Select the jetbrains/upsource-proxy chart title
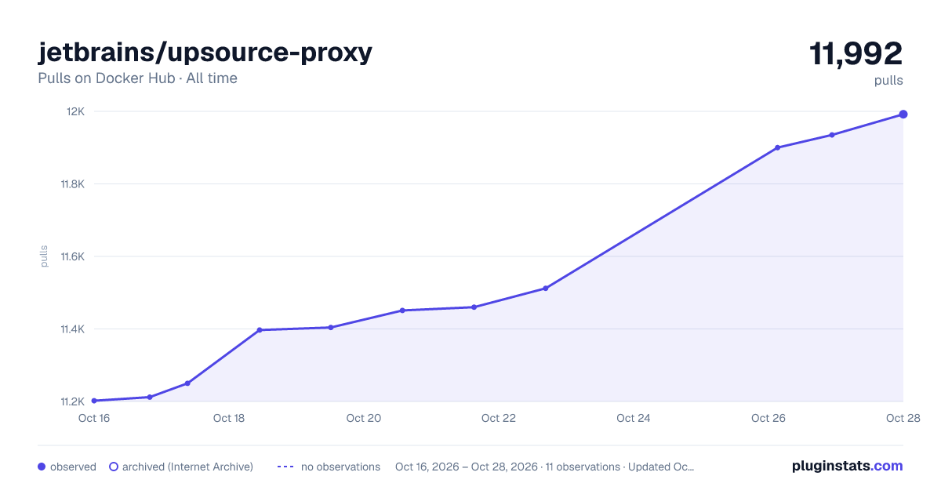 [x=205, y=53]
